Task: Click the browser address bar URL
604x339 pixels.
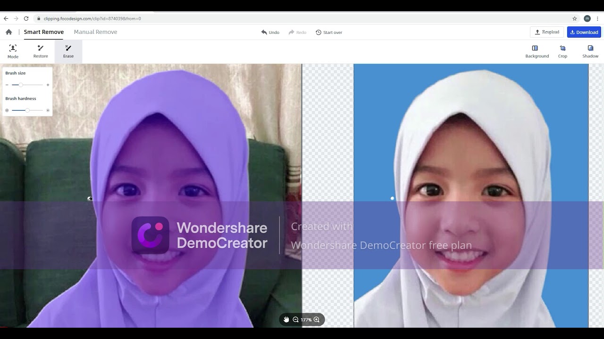Action: point(92,18)
